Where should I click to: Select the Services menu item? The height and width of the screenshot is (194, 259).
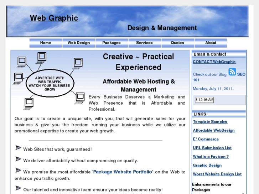coord(145,43)
